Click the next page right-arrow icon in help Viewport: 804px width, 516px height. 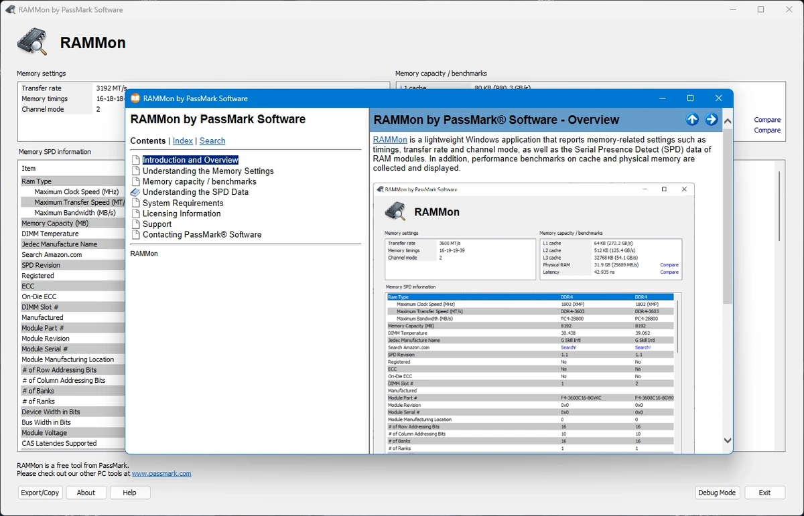point(712,119)
